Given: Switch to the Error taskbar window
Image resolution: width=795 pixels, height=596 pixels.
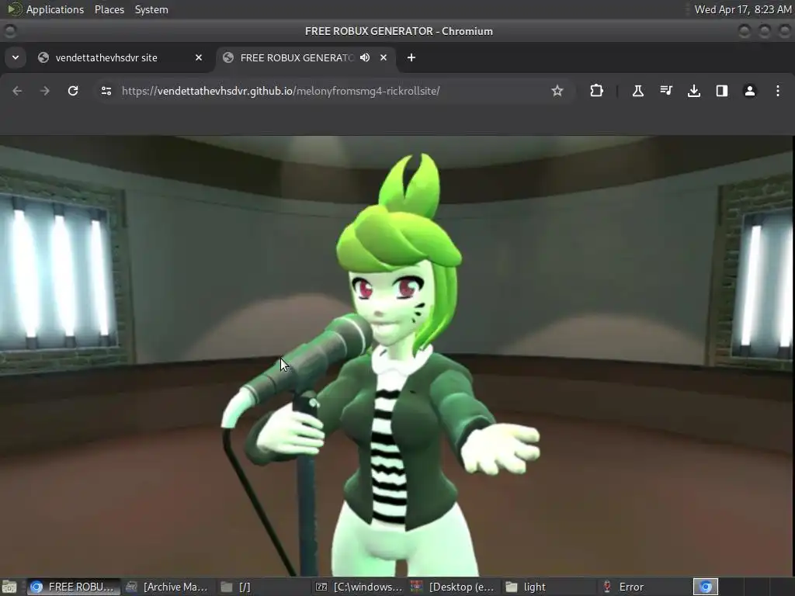Looking at the screenshot, I should (x=644, y=587).
